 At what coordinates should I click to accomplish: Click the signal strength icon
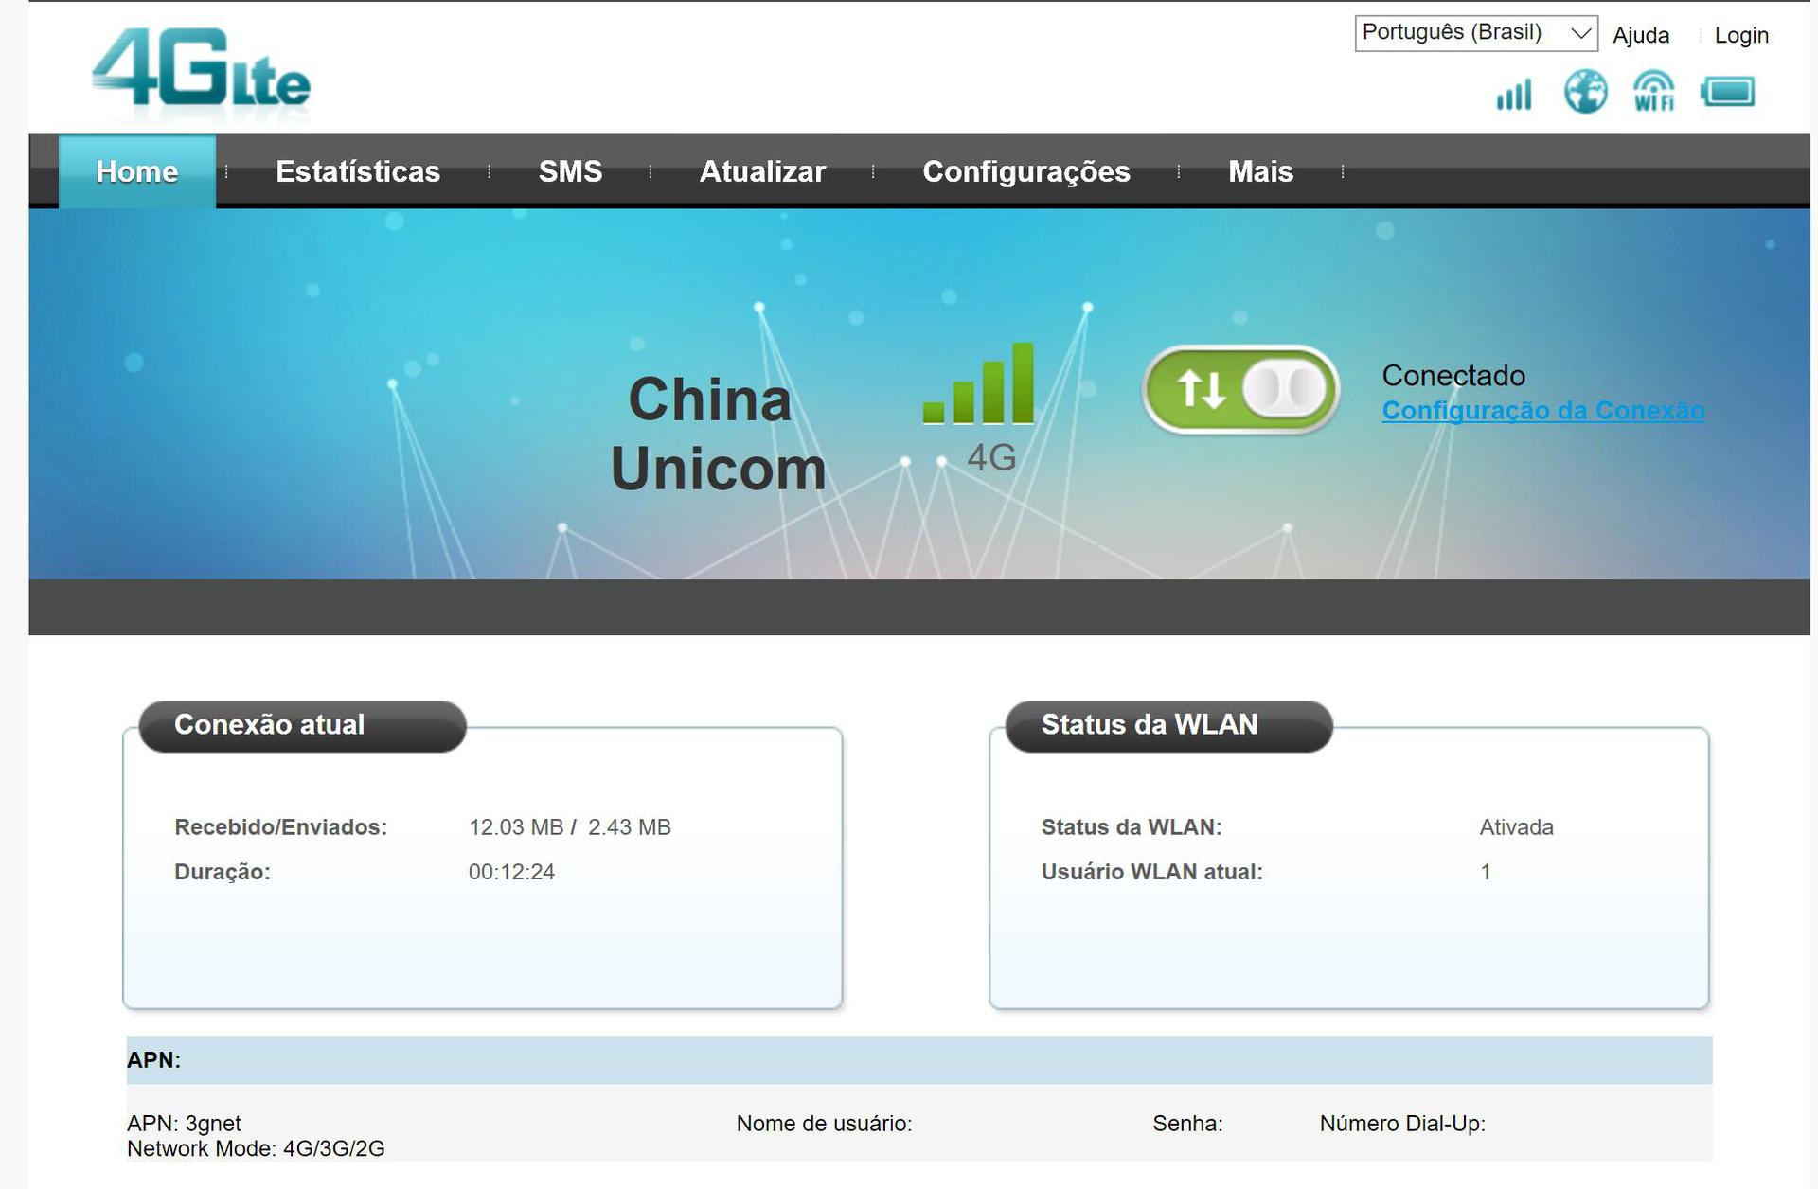click(1512, 93)
